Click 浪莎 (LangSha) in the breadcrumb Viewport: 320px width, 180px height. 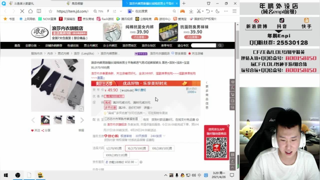coord(84,53)
